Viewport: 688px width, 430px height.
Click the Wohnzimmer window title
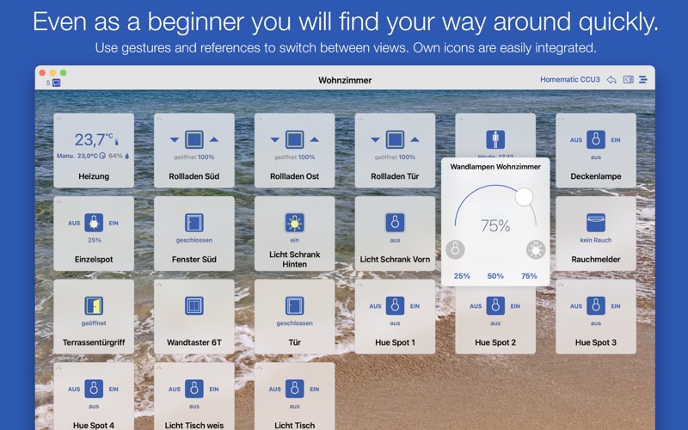click(345, 80)
